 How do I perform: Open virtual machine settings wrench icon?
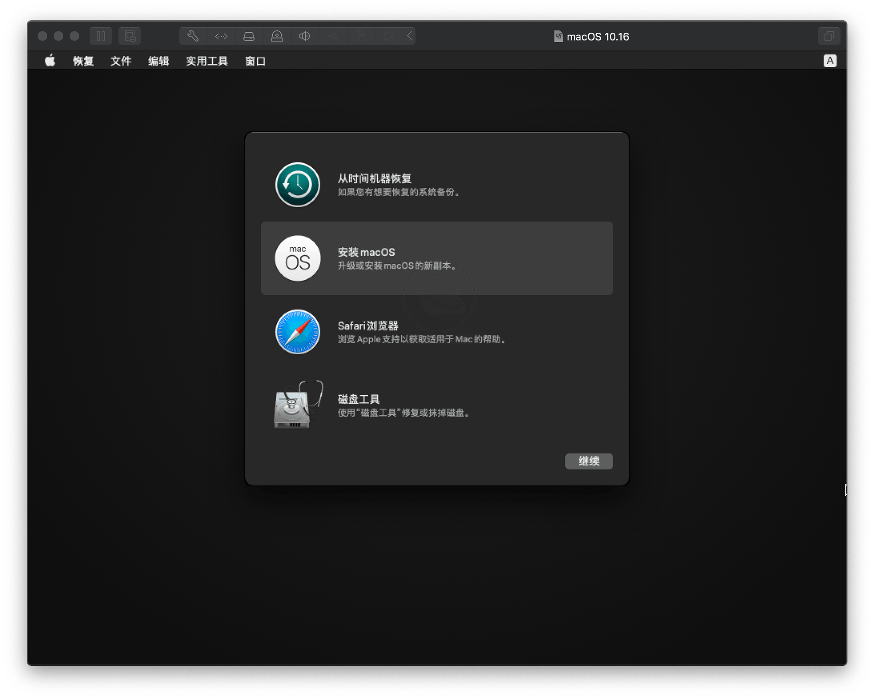193,36
